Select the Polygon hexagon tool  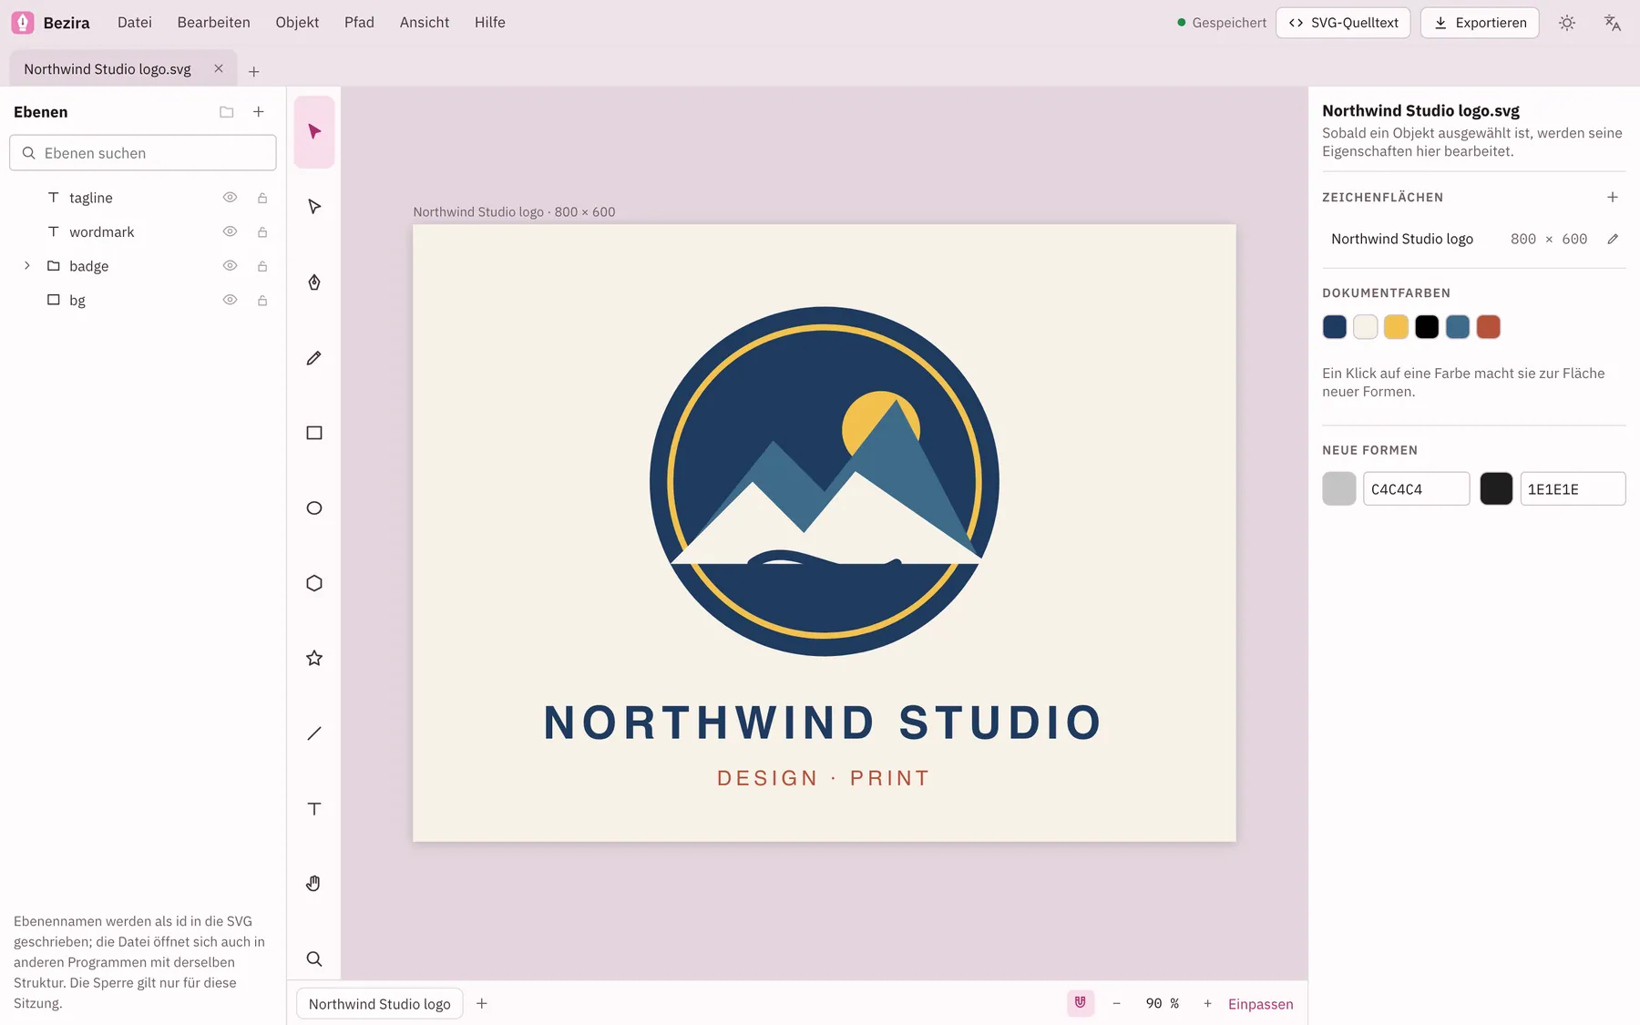tap(314, 583)
